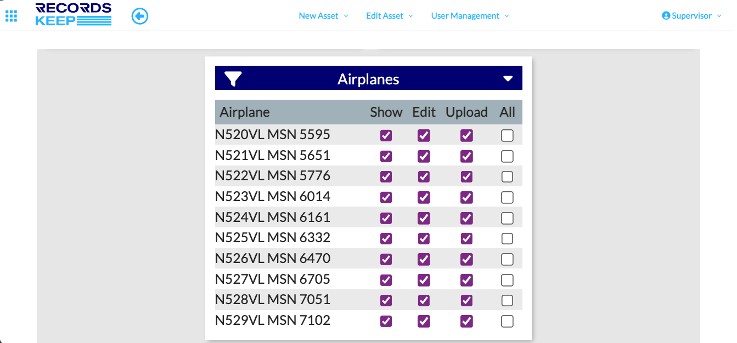Select the N524VL MSN 6161 row label
737x343 pixels.
click(273, 218)
